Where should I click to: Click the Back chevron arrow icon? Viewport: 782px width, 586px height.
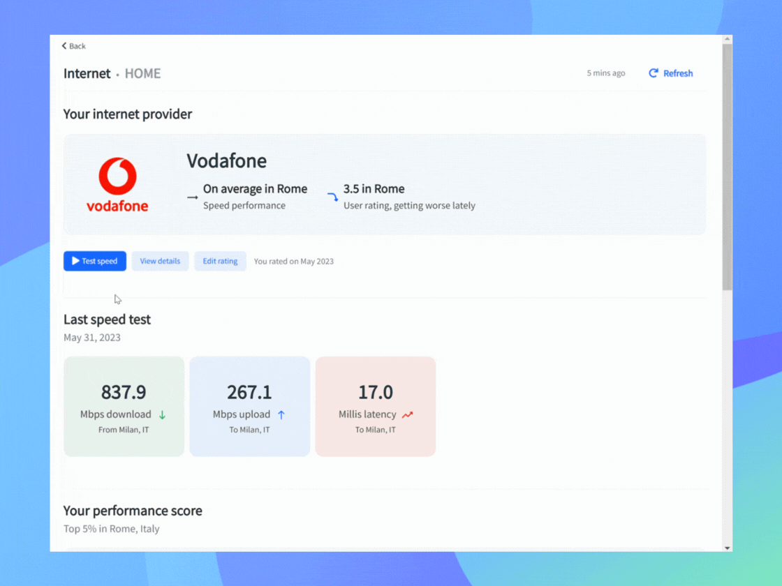pos(64,46)
